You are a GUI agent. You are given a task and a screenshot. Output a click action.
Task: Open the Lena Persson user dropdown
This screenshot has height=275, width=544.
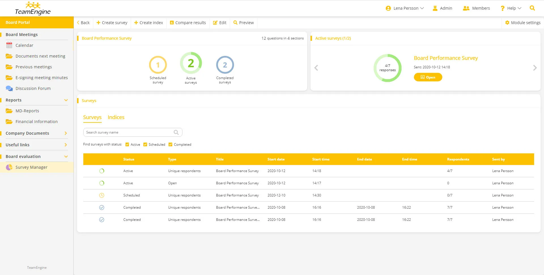422,8
